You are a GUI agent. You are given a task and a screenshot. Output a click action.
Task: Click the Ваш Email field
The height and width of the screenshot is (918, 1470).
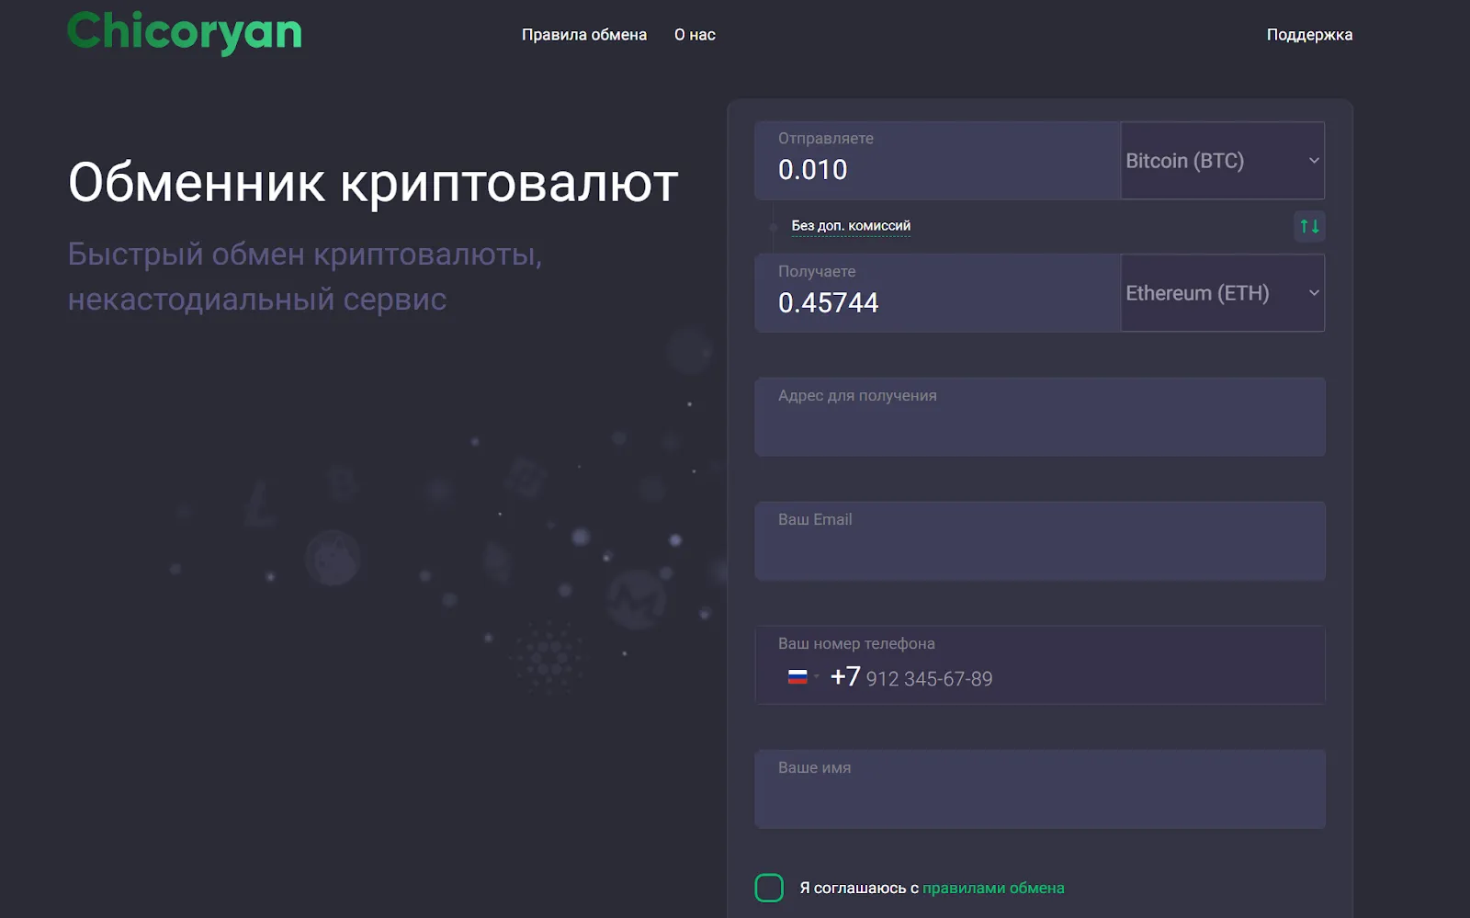[1040, 541]
